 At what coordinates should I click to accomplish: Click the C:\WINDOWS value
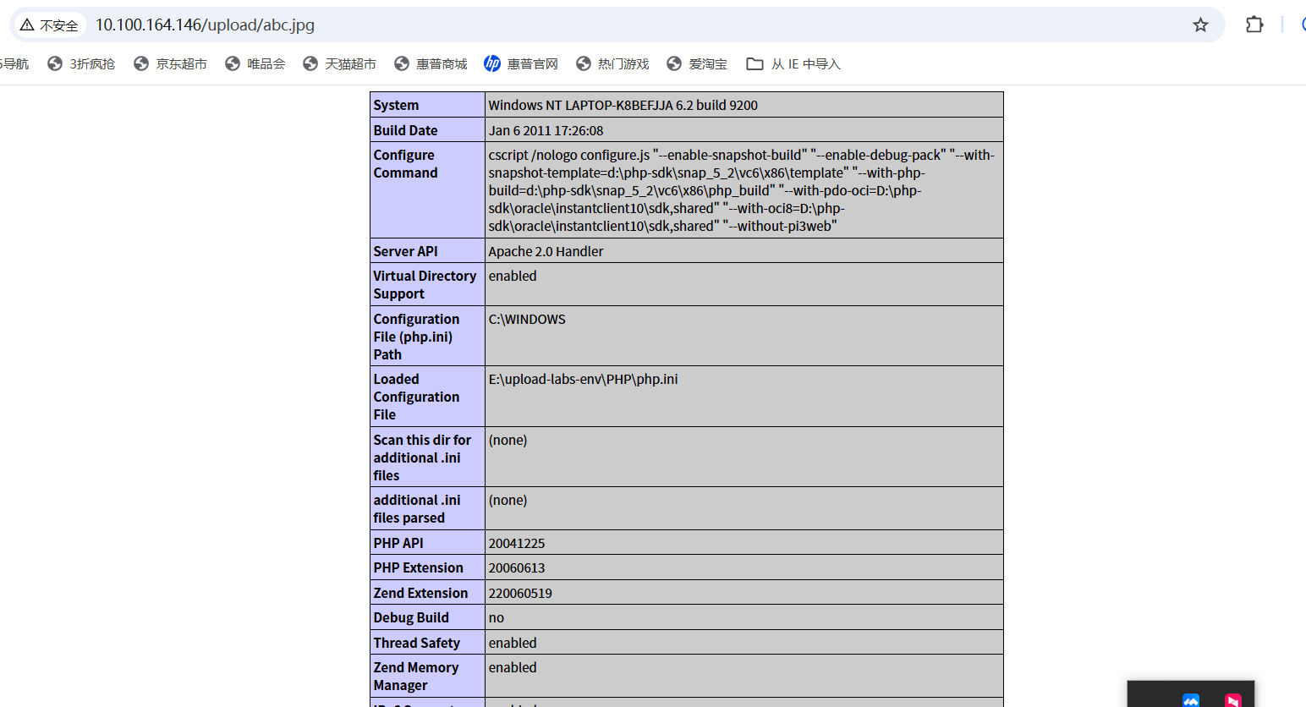point(527,319)
